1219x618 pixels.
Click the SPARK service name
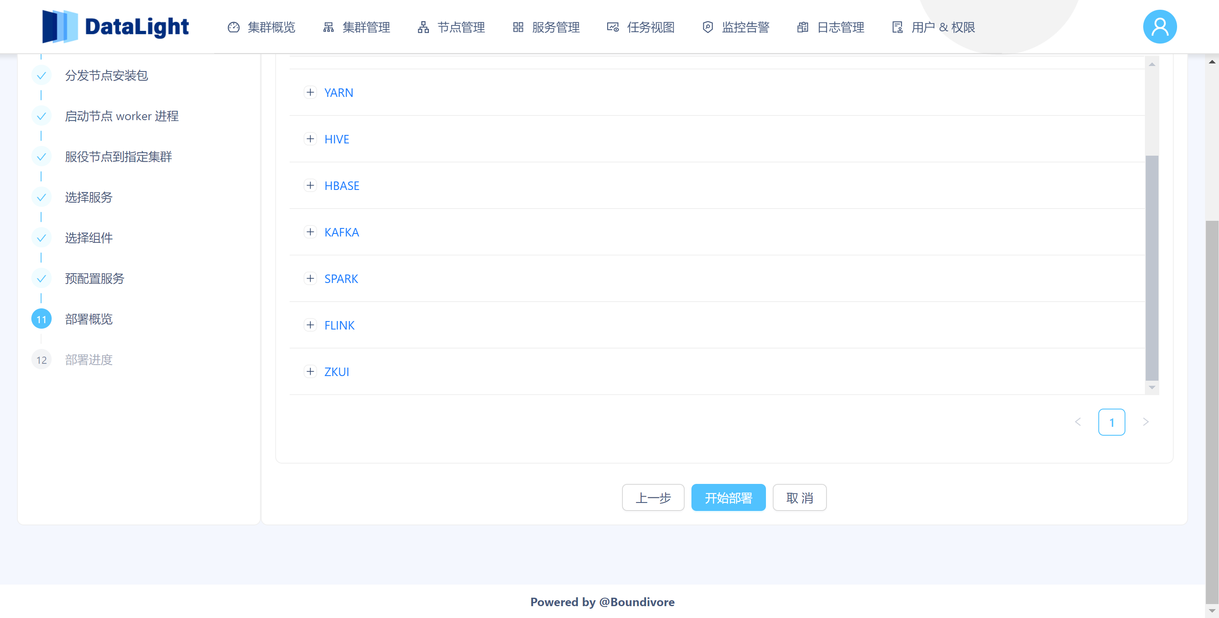pyautogui.click(x=341, y=279)
